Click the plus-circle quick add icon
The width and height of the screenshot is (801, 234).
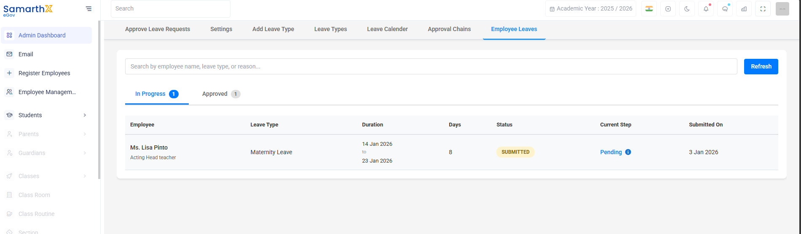668,8
